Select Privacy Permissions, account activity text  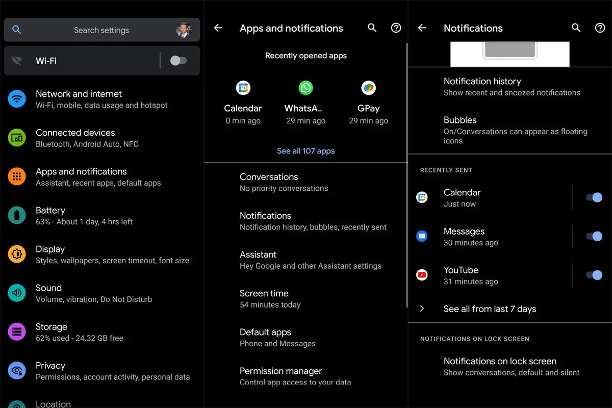[113, 370]
